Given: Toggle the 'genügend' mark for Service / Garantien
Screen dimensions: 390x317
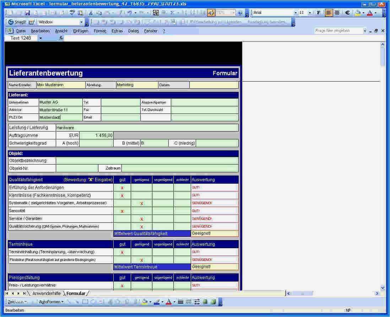Looking at the screenshot, I should point(141,218).
